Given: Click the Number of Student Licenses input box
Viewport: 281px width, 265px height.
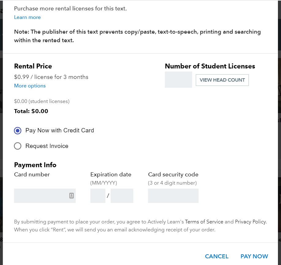Looking at the screenshot, I should 178,79.
